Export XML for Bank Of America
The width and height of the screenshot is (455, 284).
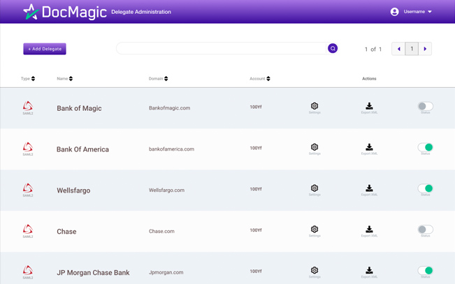pos(369,147)
